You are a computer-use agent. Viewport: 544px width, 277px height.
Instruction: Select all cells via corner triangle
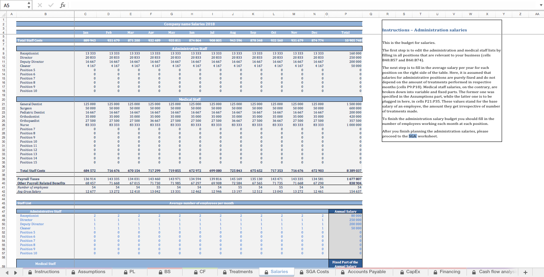(3, 14)
